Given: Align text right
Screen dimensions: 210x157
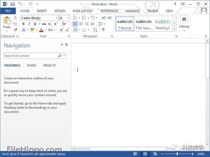Looking at the screenshot, I should 87,24.
